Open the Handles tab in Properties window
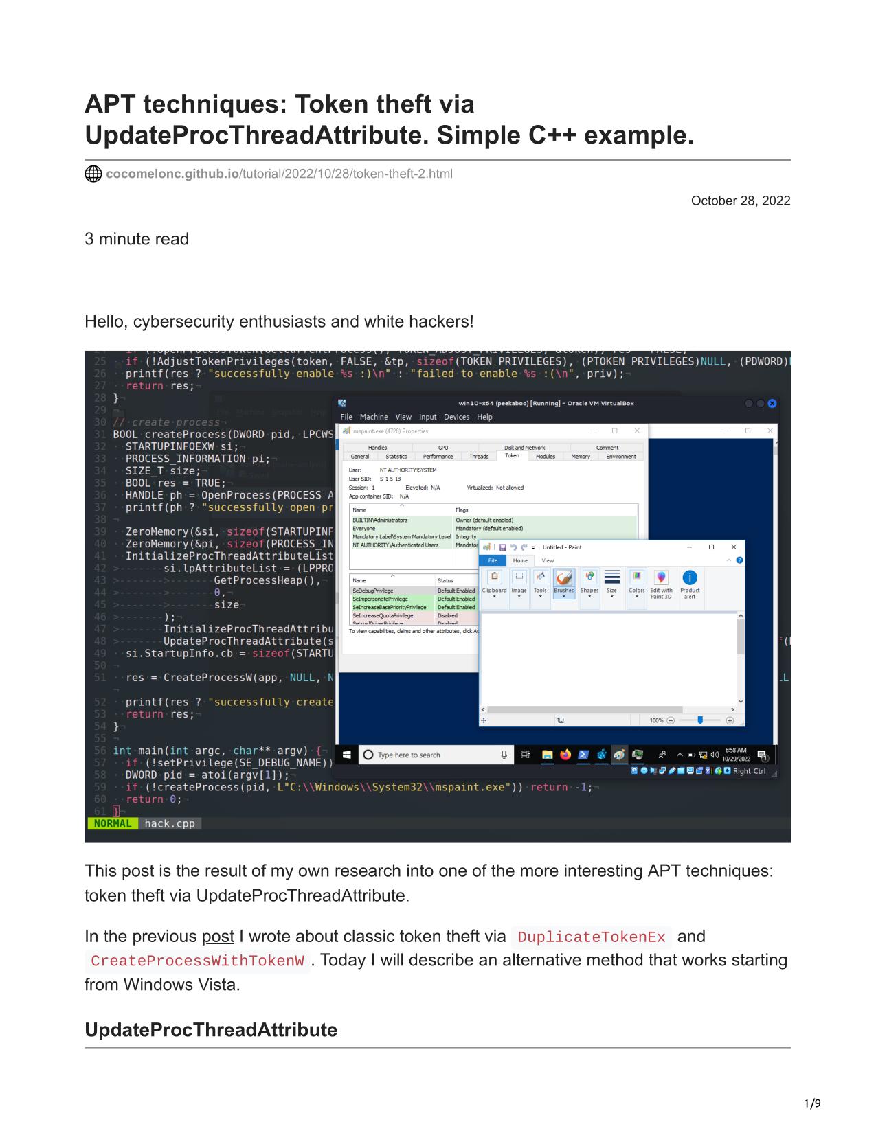 pos(378,448)
